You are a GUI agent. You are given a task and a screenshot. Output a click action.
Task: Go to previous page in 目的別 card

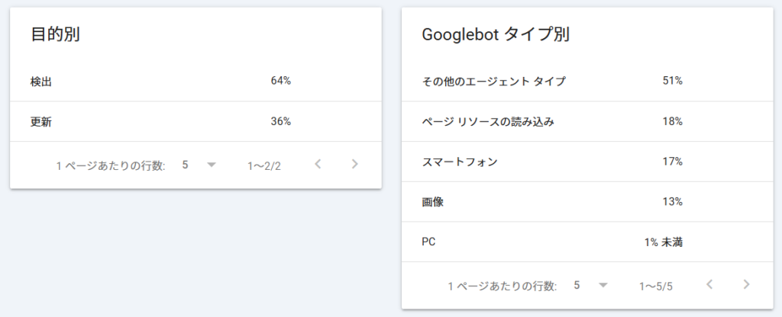(318, 165)
